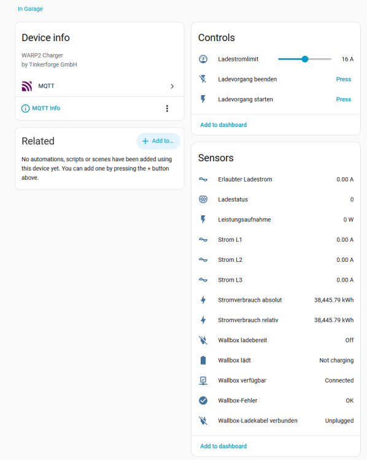Click the Ladestatus EV plug icon
367x460 pixels.
(x=203, y=199)
